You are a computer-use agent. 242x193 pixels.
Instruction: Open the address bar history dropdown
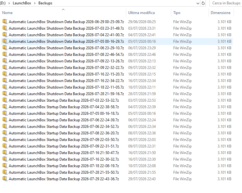pyautogui.click(x=198, y=3)
